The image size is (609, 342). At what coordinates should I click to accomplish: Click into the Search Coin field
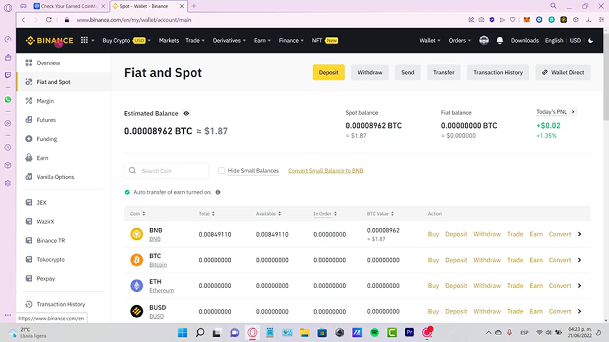pos(167,171)
